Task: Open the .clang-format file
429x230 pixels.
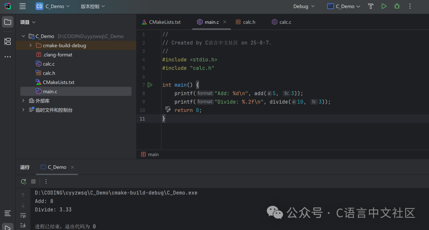Action: (x=58, y=55)
